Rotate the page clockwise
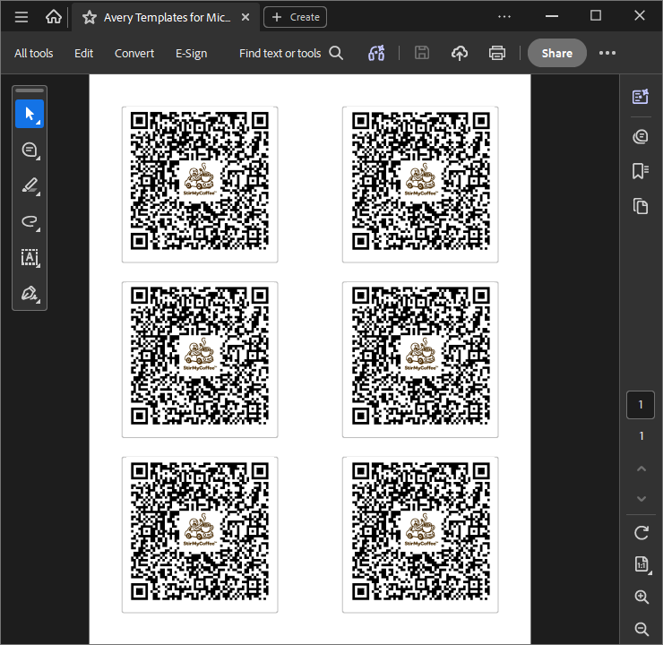The height and width of the screenshot is (645, 663). coord(641,532)
